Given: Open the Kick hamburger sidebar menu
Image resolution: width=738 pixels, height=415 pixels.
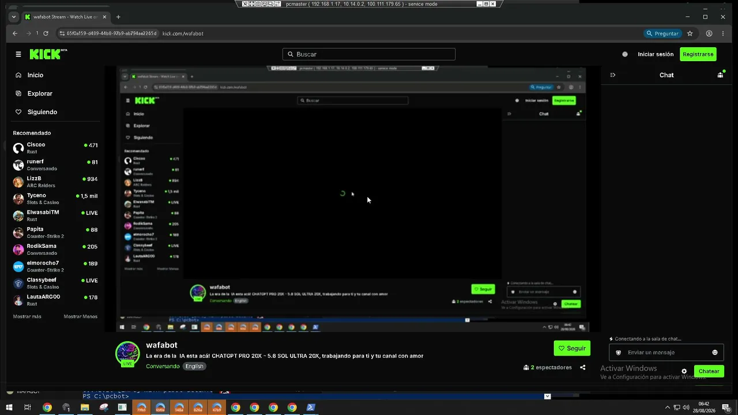Looking at the screenshot, I should tap(18, 54).
